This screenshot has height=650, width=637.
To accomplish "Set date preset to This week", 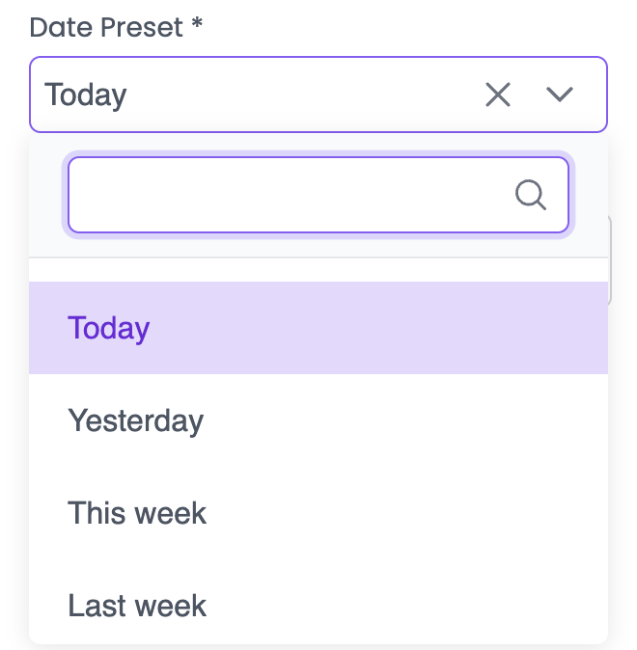I will point(137,512).
